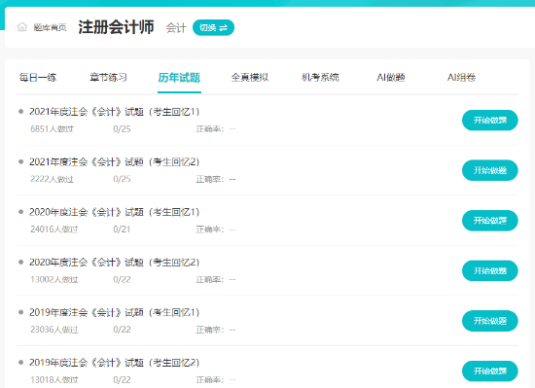Open the 题库首页 link
535x388 pixels.
50,27
